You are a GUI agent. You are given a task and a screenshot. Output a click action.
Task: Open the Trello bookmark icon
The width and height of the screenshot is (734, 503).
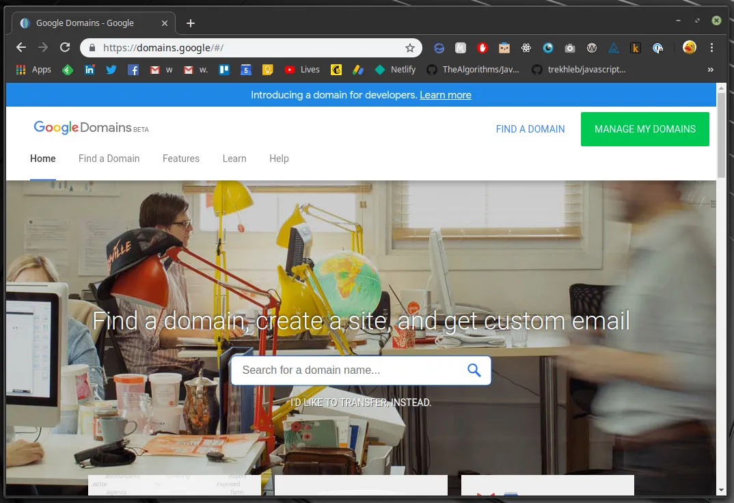click(224, 69)
